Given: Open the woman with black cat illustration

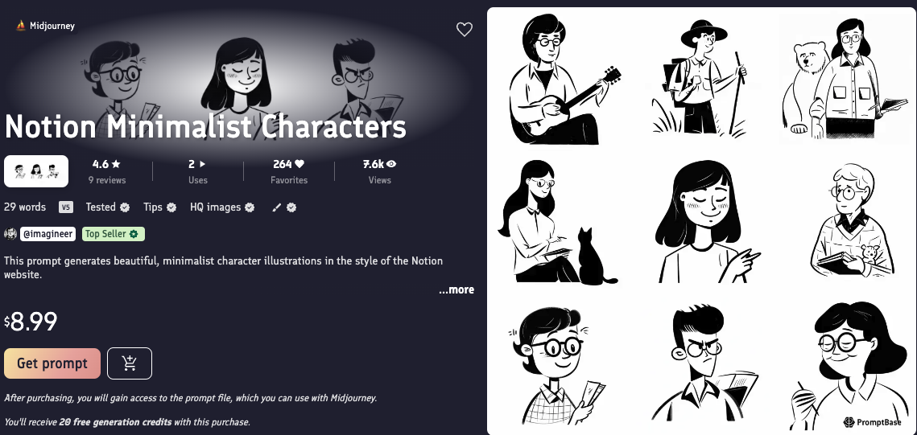Looking at the screenshot, I should (557, 223).
